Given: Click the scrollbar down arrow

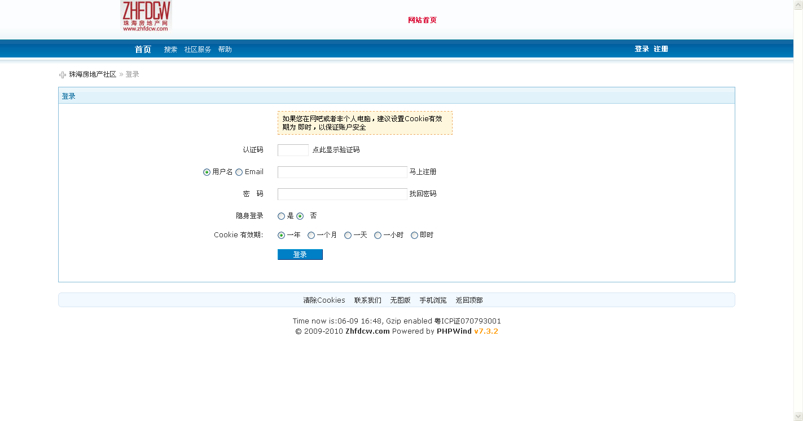Looking at the screenshot, I should point(798,416).
